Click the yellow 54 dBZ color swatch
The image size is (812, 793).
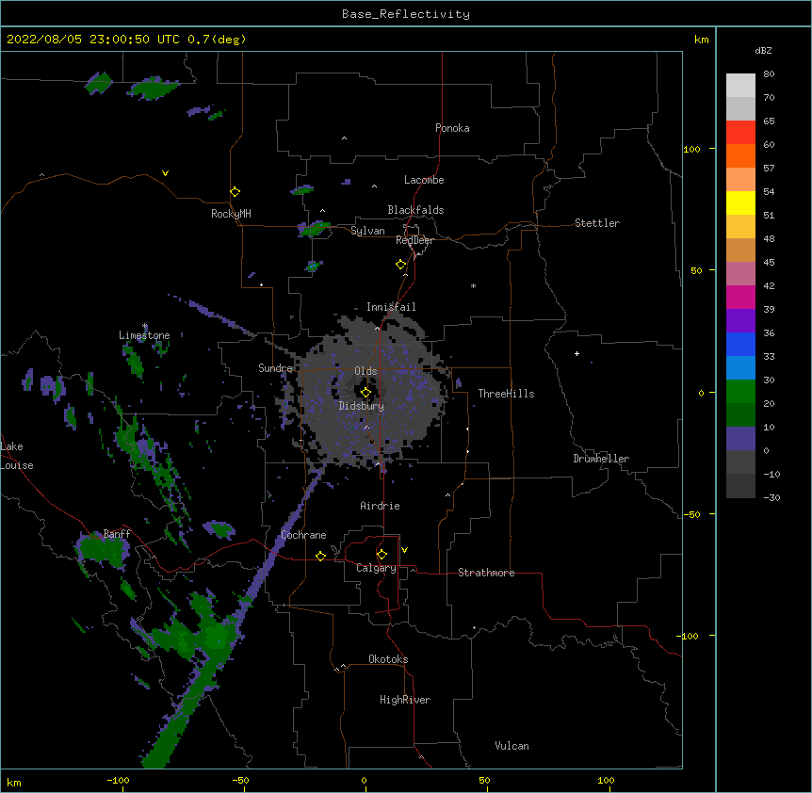pos(740,202)
